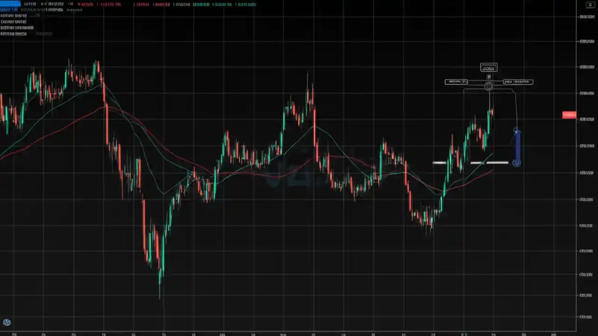This screenshot has height=336, width=598.
Task: Select the circular handle of the position tool
Action: (x=489, y=85)
